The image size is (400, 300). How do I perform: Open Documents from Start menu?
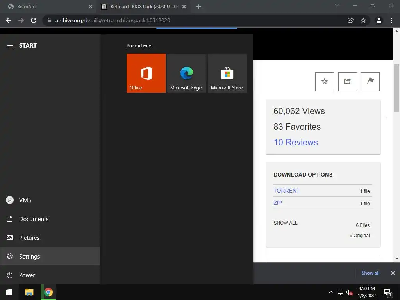[x=50, y=219]
